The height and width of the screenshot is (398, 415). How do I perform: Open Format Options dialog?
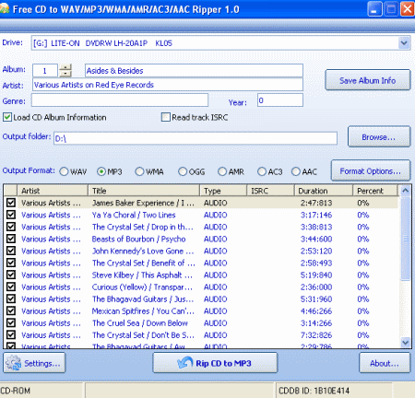pos(371,170)
